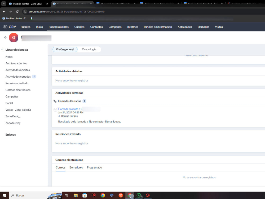
Task: Open the Llamada saliente call link
Action: [x=70, y=109]
